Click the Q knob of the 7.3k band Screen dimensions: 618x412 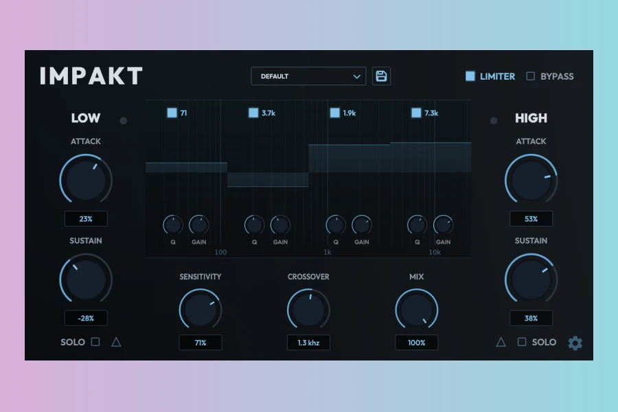(x=417, y=225)
